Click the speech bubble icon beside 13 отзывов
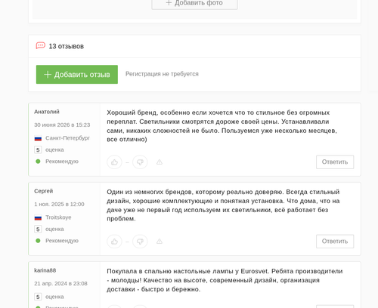 click(x=41, y=46)
